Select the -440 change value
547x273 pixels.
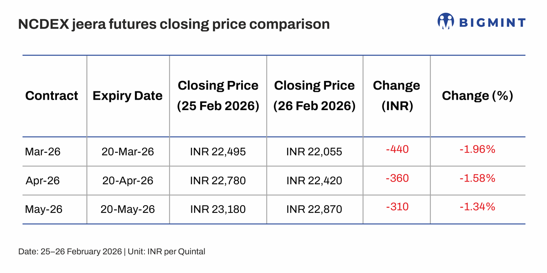click(397, 149)
